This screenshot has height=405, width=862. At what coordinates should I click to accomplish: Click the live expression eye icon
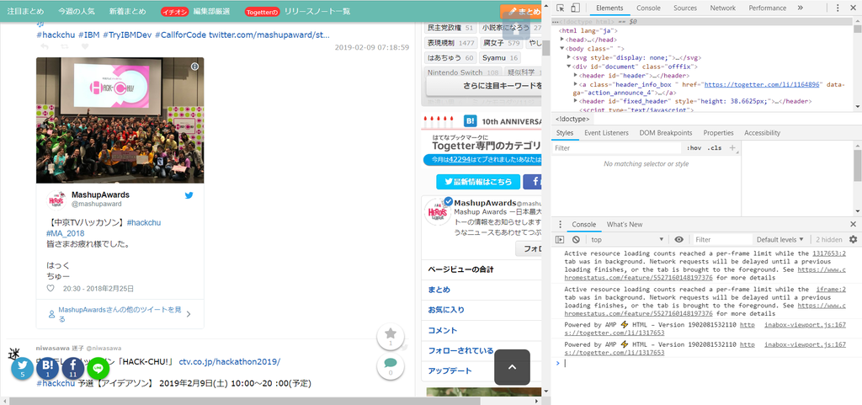679,240
